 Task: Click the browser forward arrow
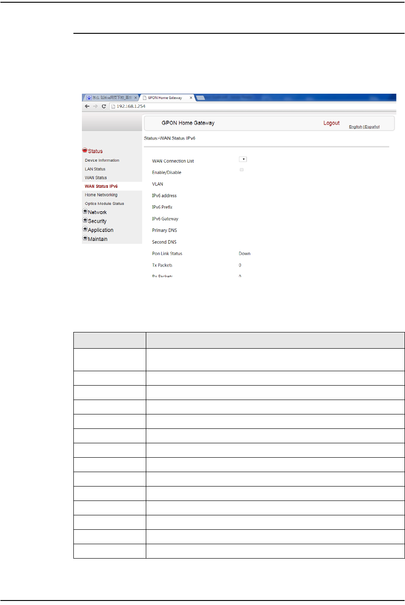pyautogui.click(x=95, y=106)
